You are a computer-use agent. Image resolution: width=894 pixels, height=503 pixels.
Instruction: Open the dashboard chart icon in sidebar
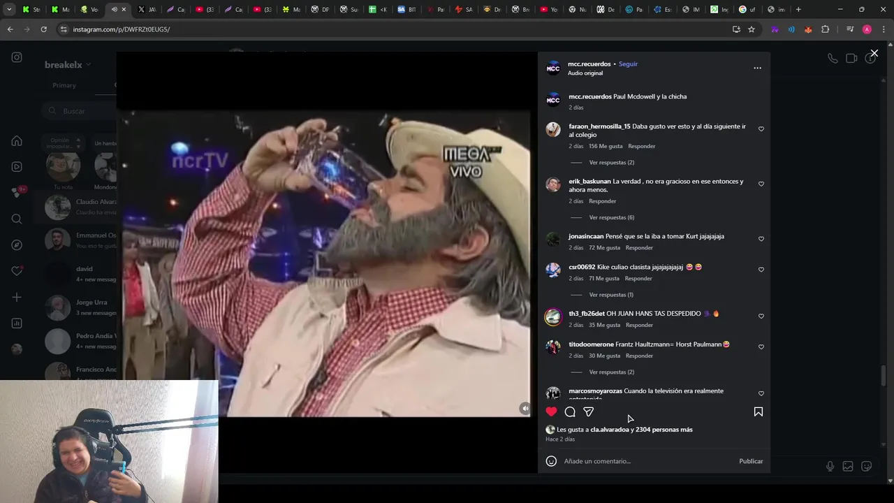[x=17, y=323]
